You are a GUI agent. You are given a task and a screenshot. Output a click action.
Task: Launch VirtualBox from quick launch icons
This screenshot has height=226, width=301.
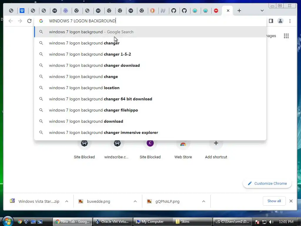click(26, 222)
